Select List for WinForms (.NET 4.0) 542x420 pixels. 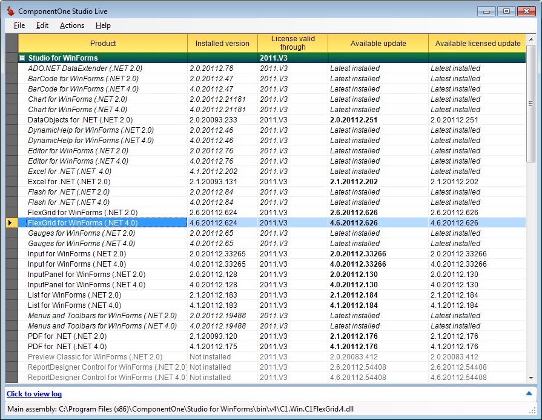pos(74,305)
